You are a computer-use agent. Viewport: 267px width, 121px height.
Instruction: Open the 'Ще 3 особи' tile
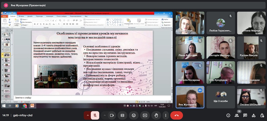221,97
